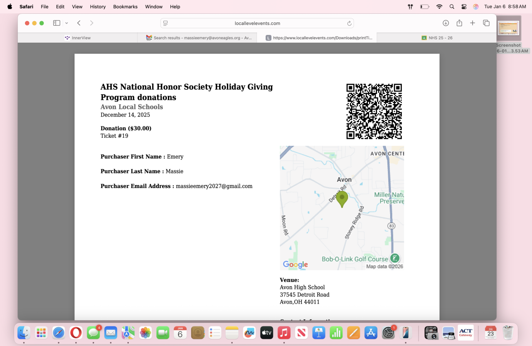The height and width of the screenshot is (346, 532).
Task: Open Keynote from the Dock
Action: click(x=319, y=333)
